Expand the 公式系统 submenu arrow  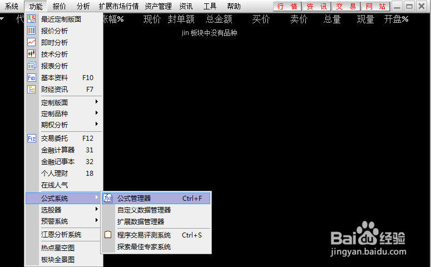96,197
